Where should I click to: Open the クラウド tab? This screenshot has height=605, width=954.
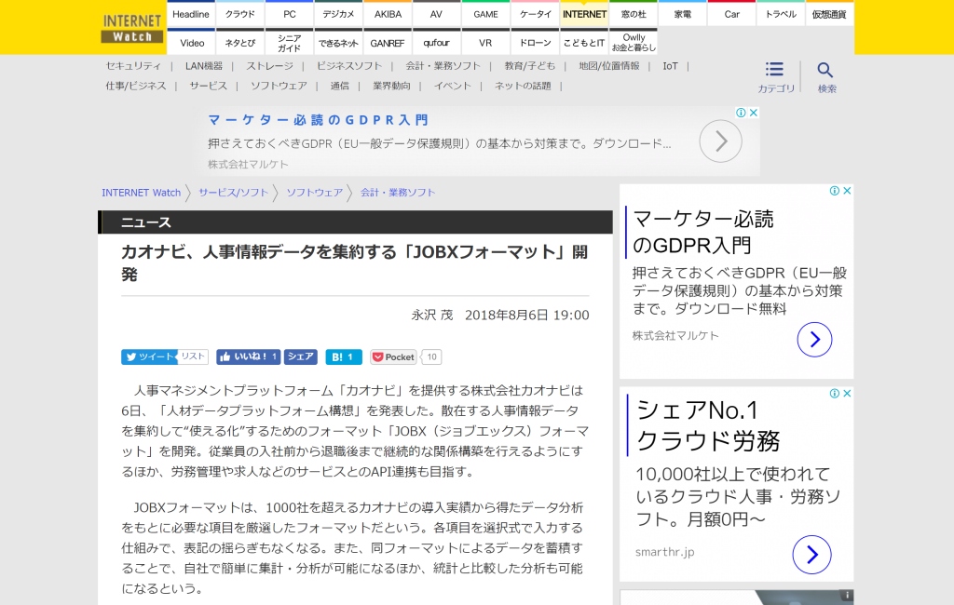point(240,14)
